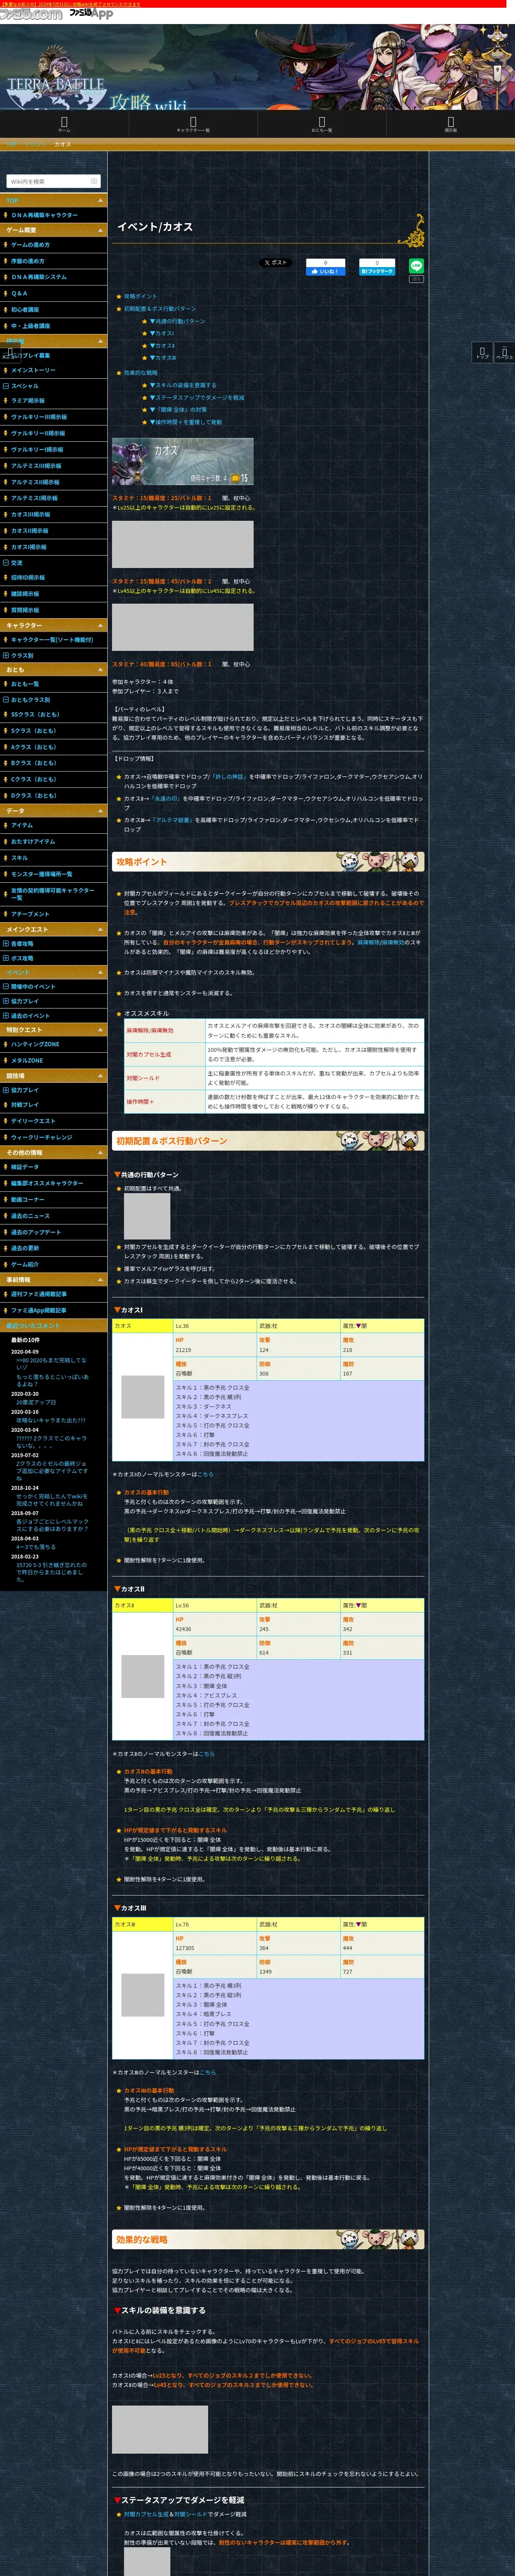Viewport: 515px width, 2576px height.
Task: Open アチーブメント sidebar link
Action: (x=30, y=914)
